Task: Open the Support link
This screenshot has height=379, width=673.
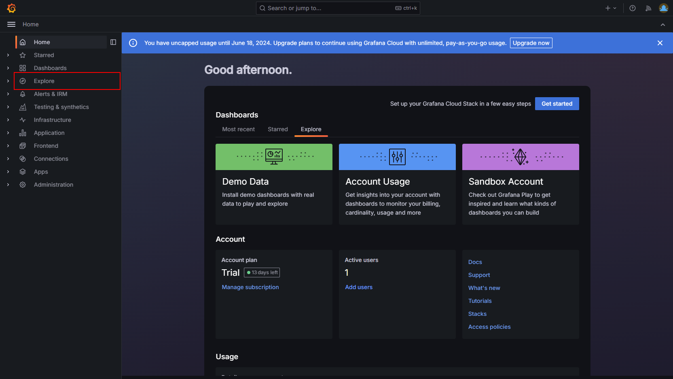Action: click(479, 275)
